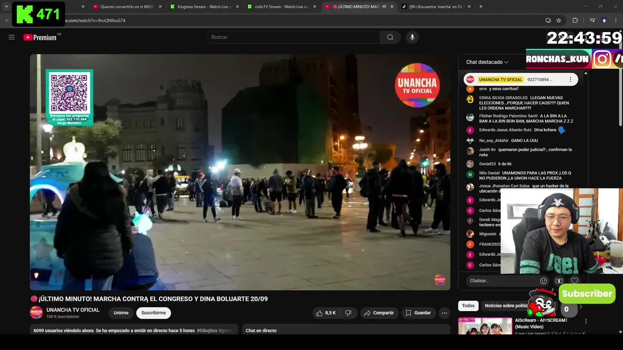This screenshot has height=350, width=623.
Task: Like the video with thumbs up 8,5 K
Action: click(326, 313)
